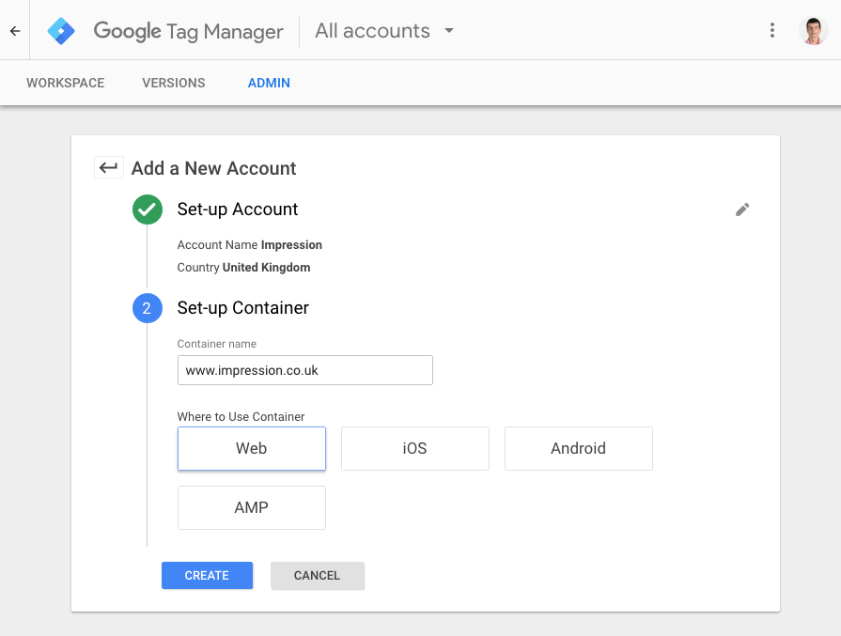The width and height of the screenshot is (841, 636).
Task: Open the user profile avatar
Action: (x=813, y=31)
